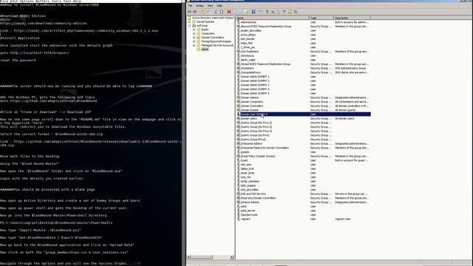Select the Cert Publishers group row
Screen dimensions: 473x266
[x=303, y=52]
